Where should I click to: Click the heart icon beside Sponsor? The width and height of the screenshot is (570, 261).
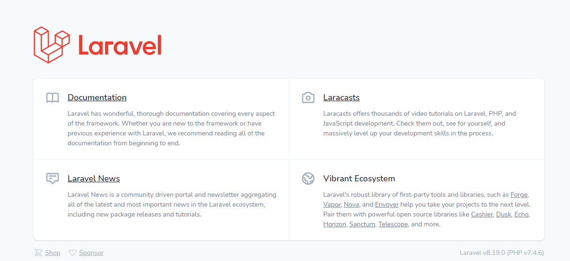73,253
